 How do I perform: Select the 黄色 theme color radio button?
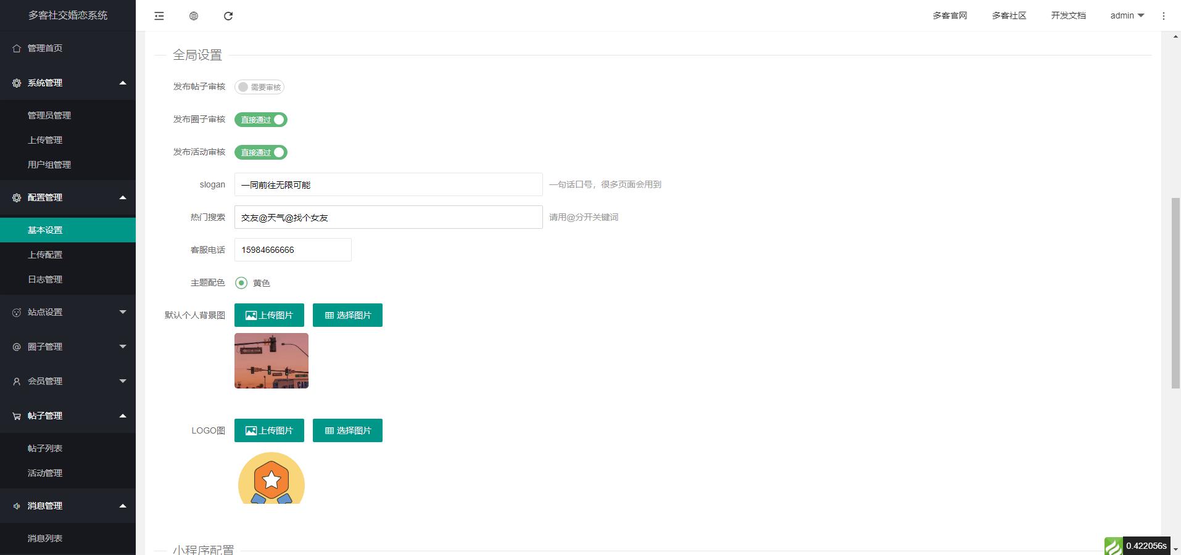(241, 283)
